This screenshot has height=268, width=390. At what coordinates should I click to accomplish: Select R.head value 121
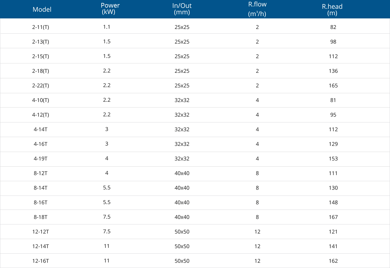333,232
